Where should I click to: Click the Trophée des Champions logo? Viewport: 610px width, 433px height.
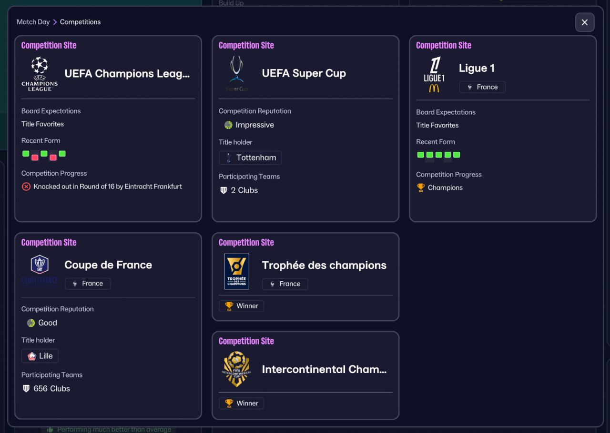(x=237, y=271)
